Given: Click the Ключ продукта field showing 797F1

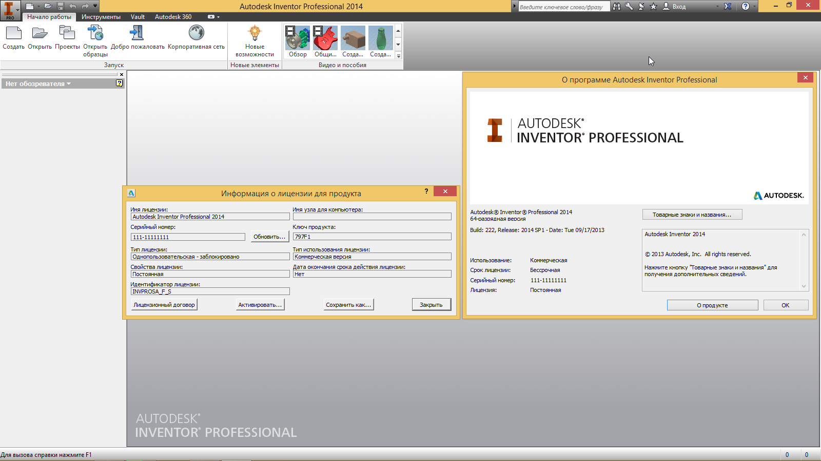Looking at the screenshot, I should [372, 237].
